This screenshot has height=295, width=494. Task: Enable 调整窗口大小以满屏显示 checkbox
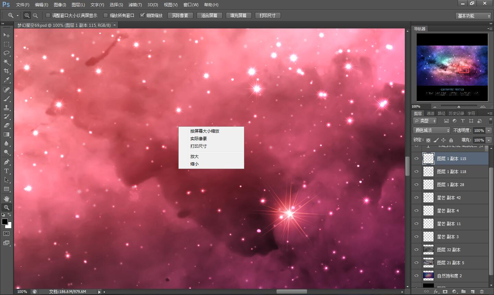[48, 15]
